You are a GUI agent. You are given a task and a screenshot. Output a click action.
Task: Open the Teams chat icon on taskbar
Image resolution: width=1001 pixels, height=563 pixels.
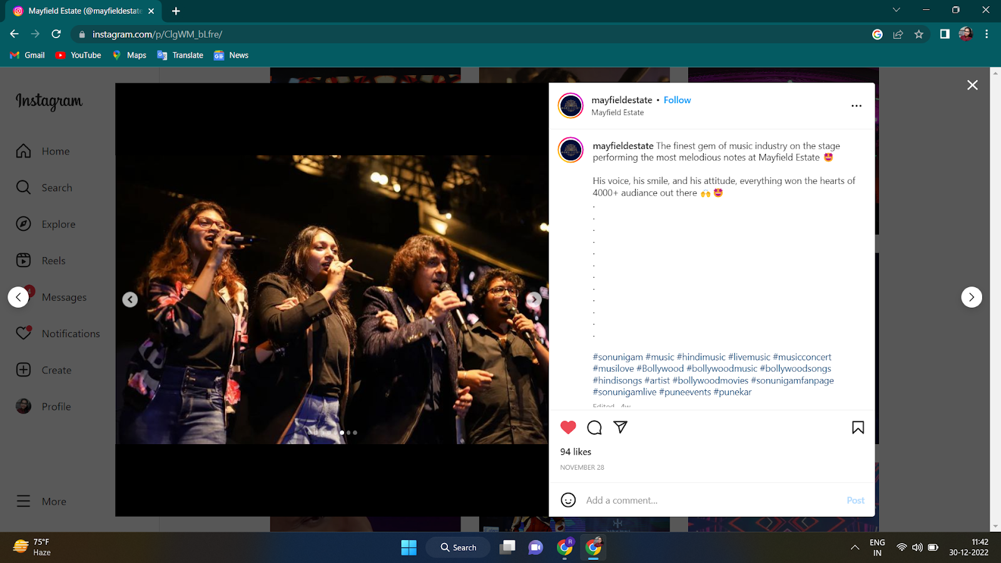point(536,547)
